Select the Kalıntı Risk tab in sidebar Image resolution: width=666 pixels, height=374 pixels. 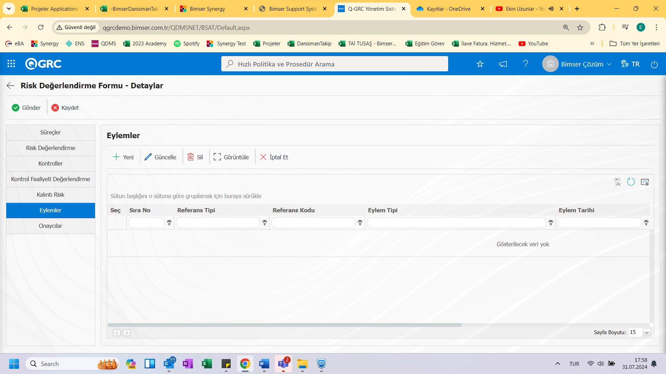pos(50,194)
